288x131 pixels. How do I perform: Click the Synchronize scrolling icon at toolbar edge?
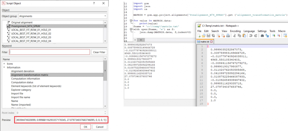click(285, 36)
